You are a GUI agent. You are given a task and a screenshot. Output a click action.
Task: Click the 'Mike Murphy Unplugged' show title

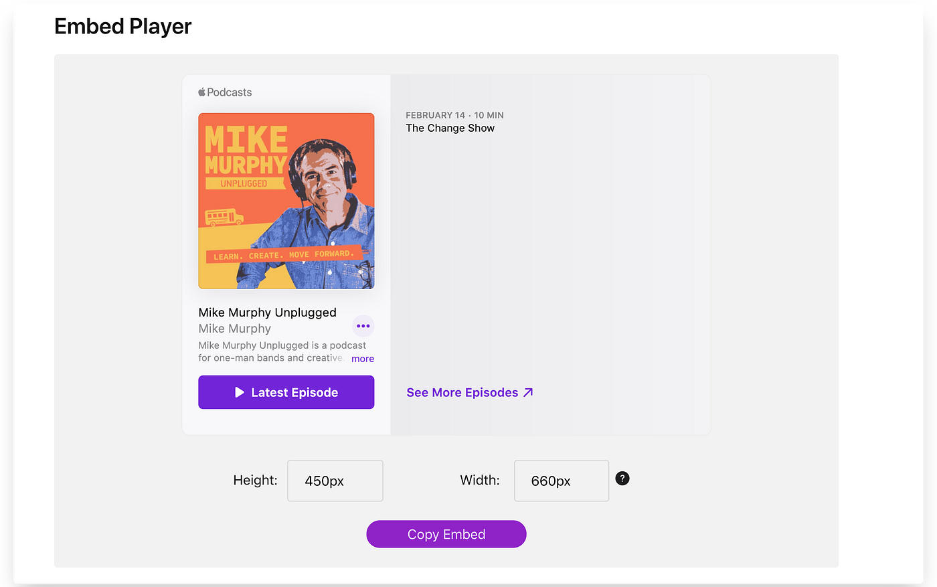pos(268,313)
